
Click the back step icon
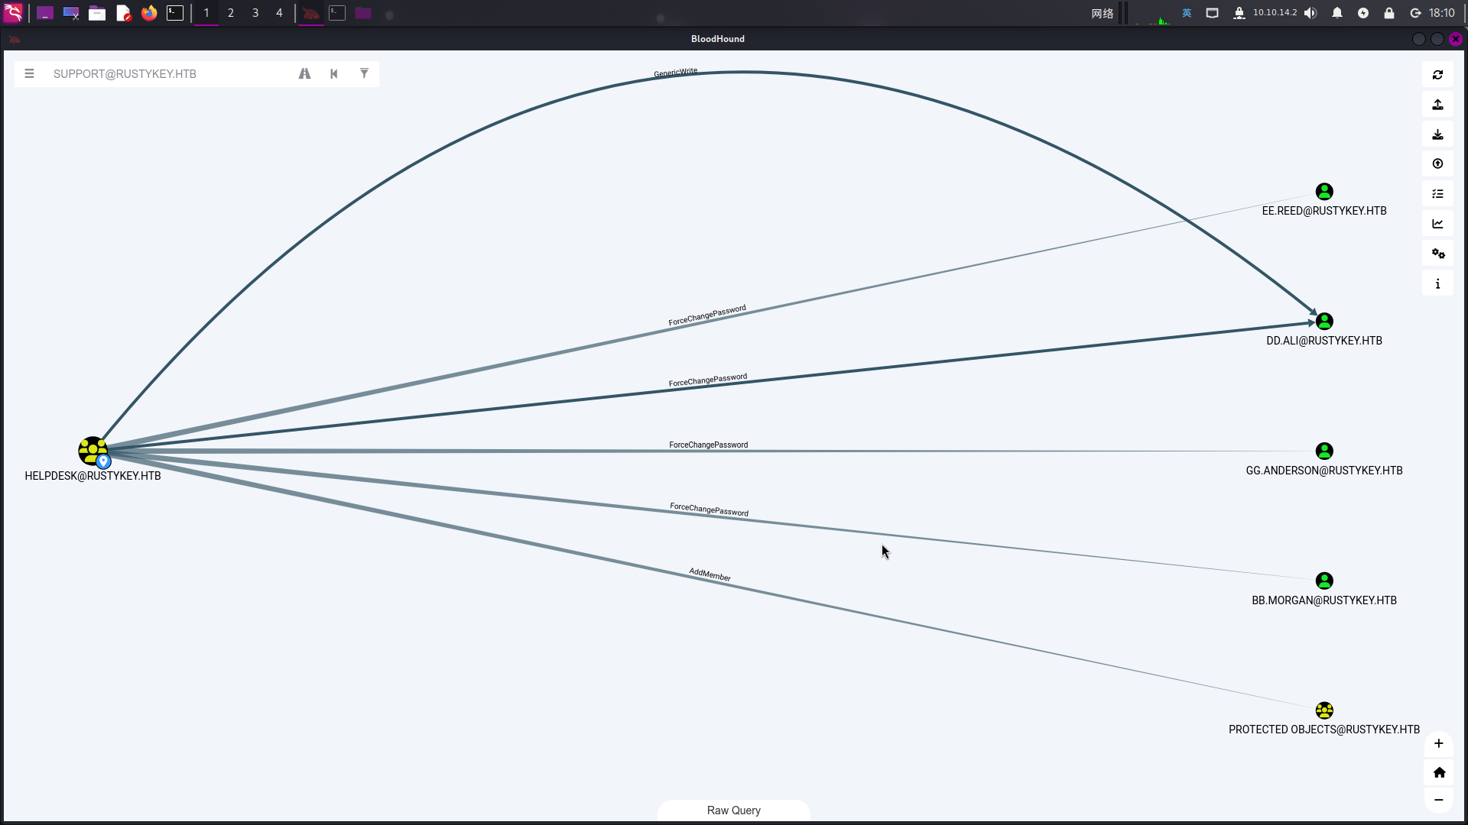(334, 74)
